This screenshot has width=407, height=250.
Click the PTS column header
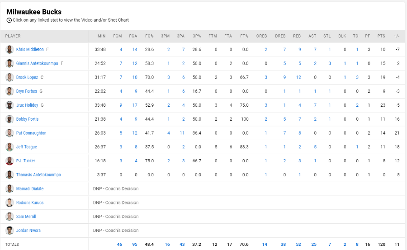click(x=381, y=36)
